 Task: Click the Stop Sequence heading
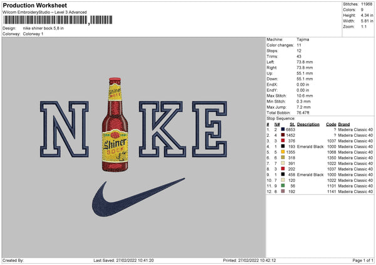281,118
